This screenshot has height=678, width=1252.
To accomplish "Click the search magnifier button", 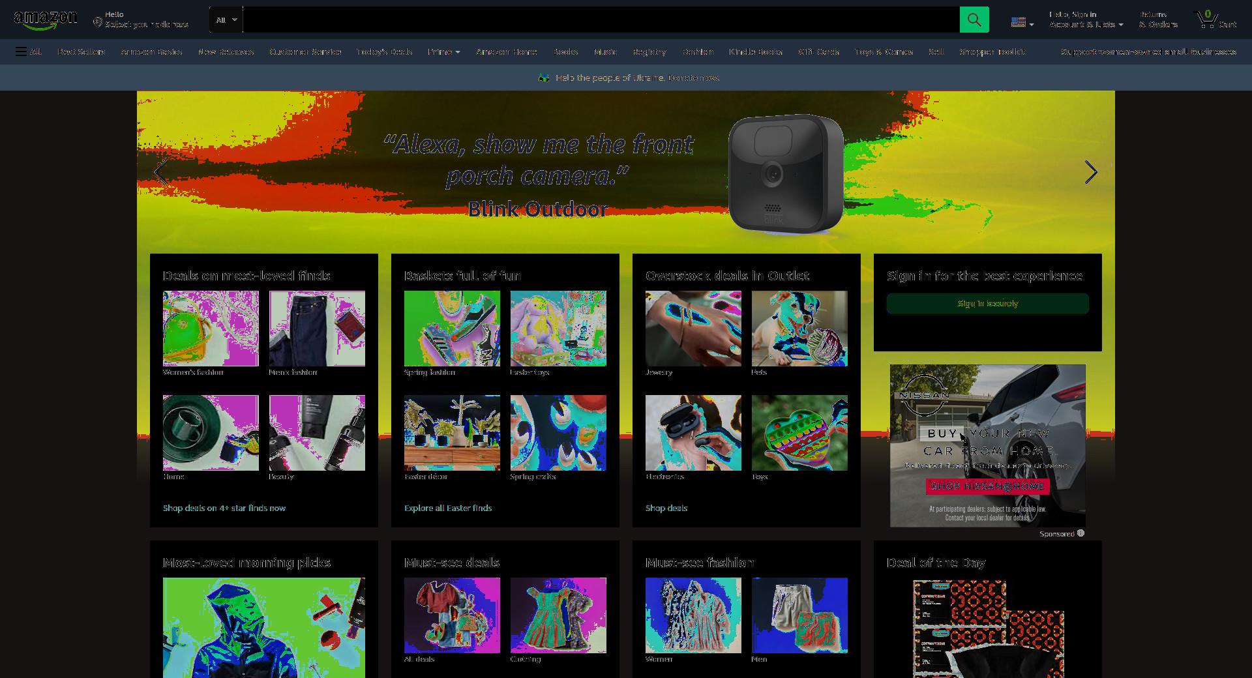I will click(974, 20).
